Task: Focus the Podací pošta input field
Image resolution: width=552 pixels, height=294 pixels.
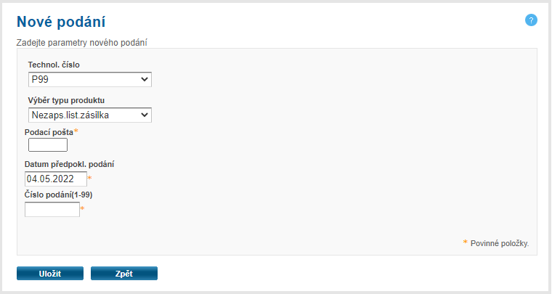Action: click(x=47, y=144)
